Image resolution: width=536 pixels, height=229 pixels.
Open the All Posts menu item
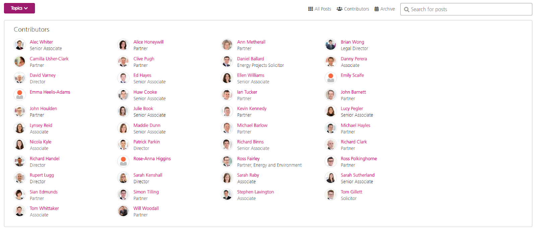320,9
